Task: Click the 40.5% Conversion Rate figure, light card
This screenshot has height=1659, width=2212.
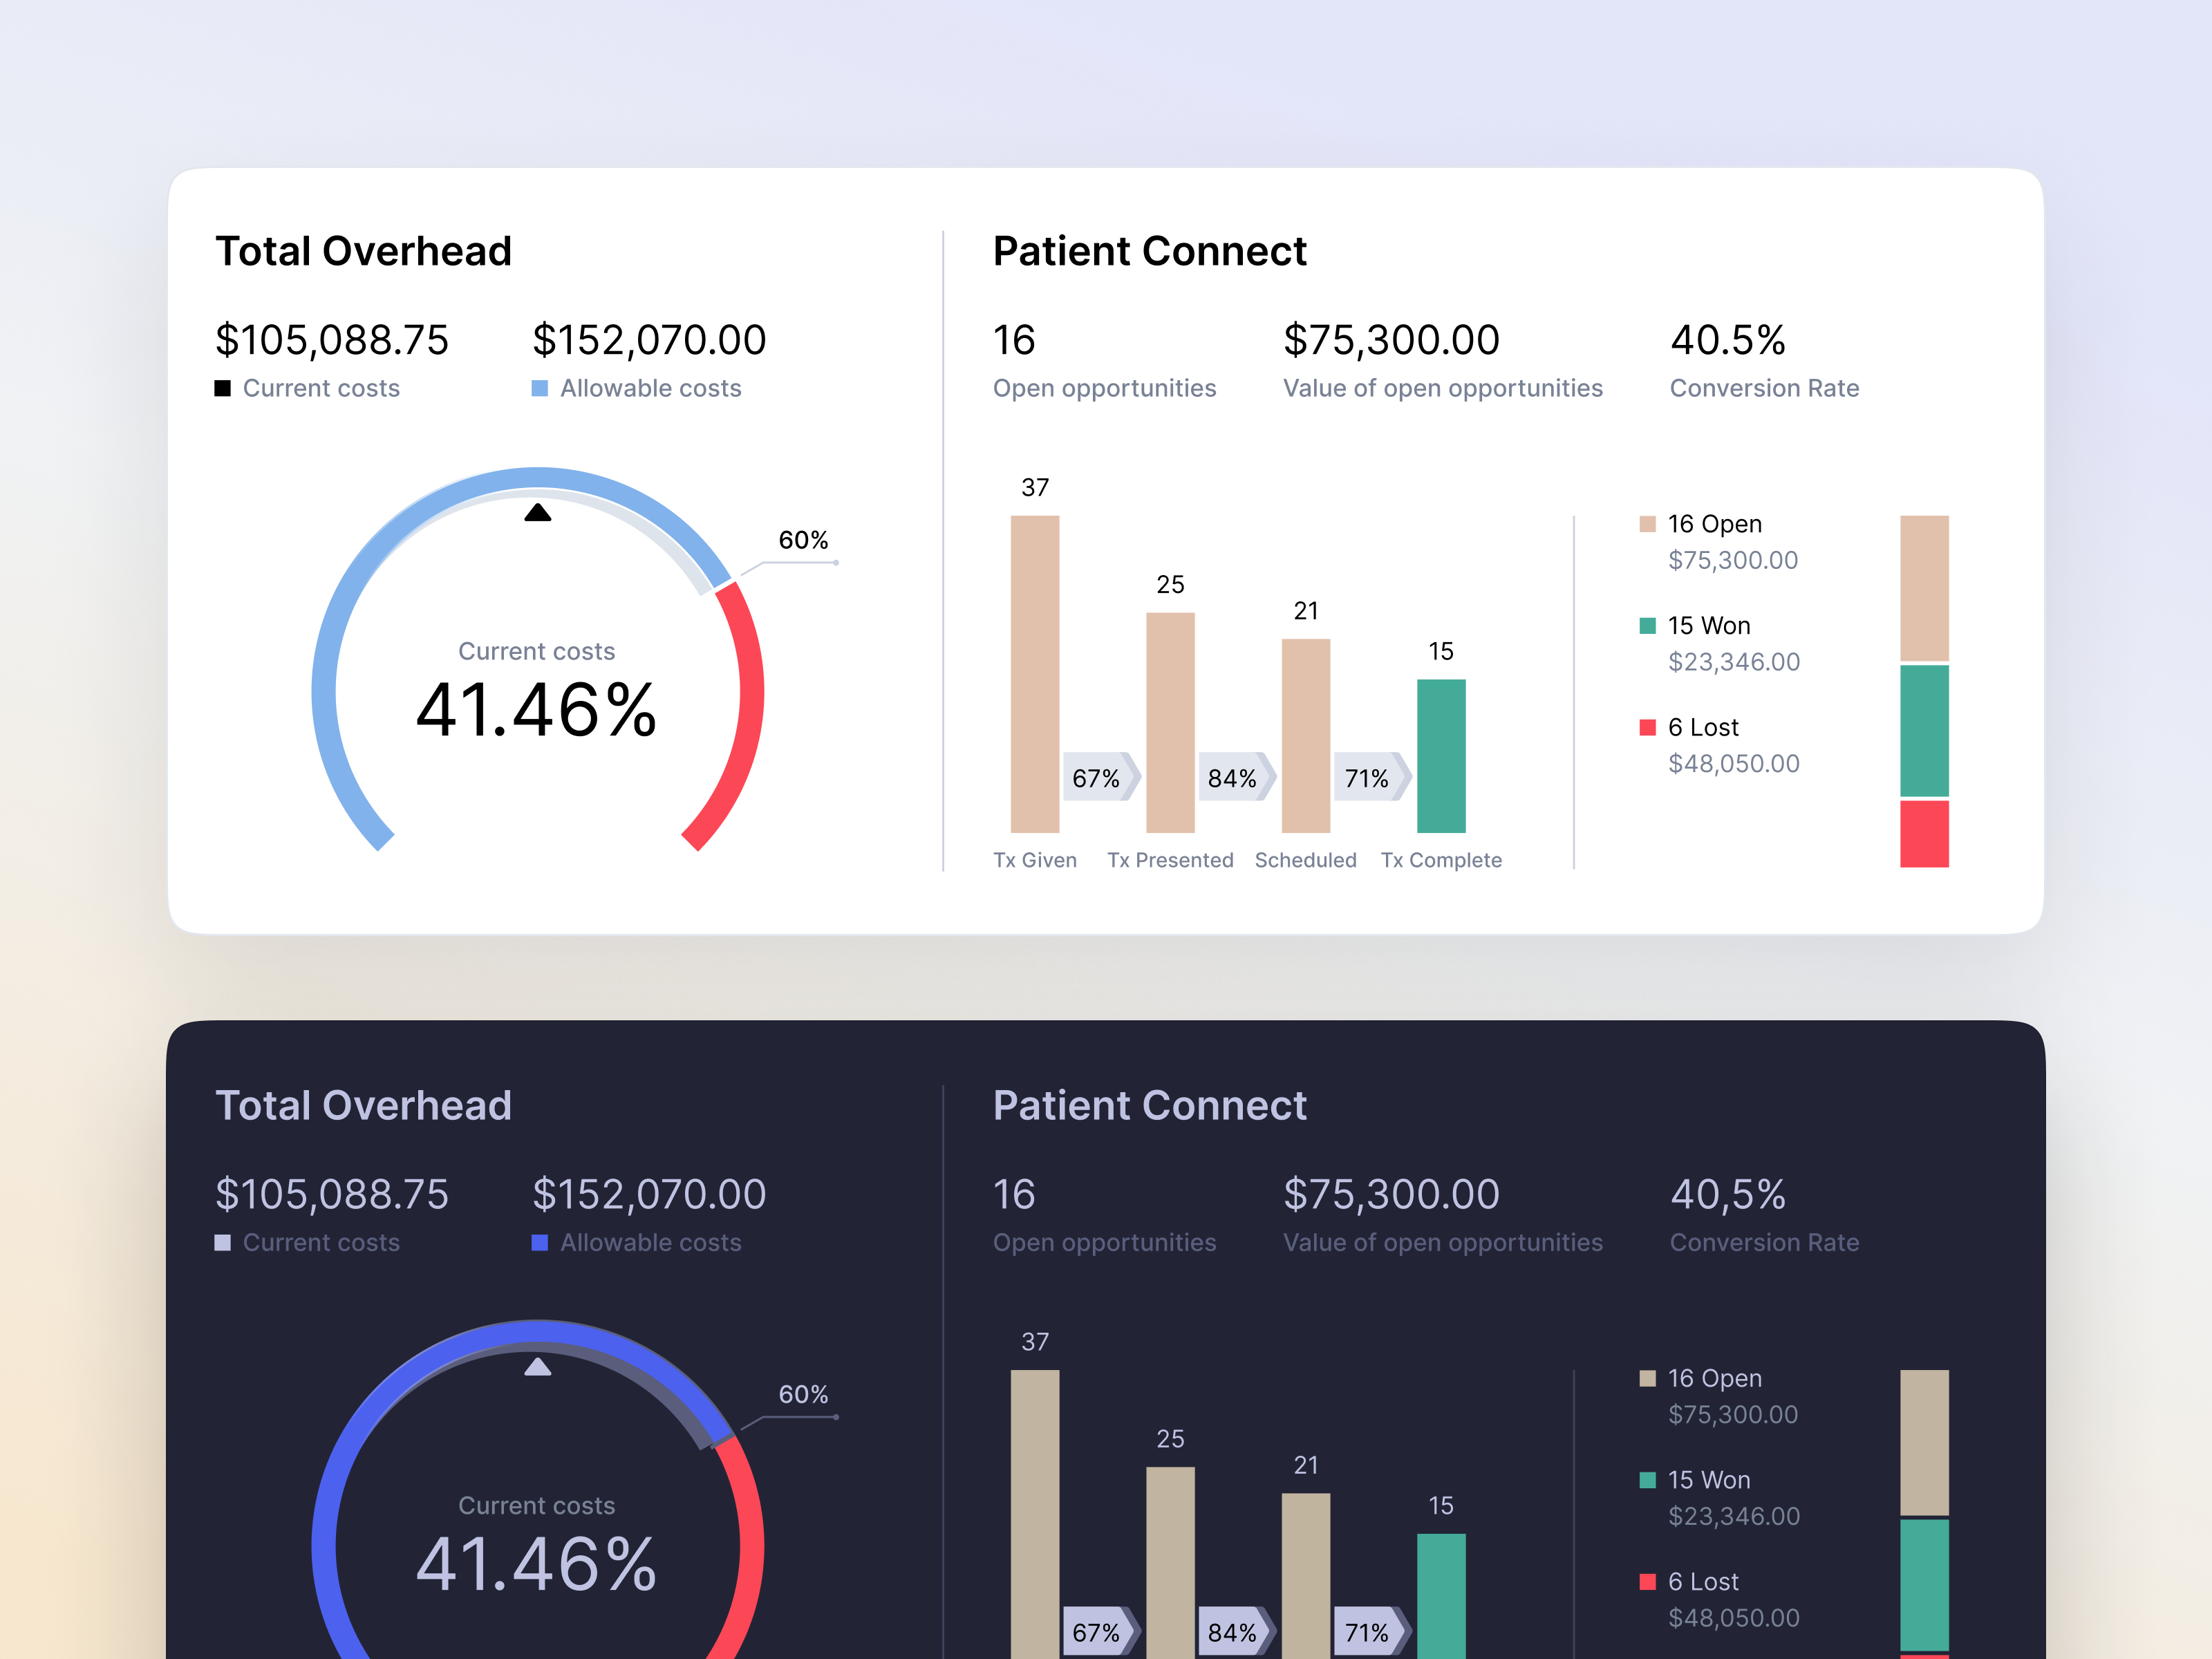Action: pyautogui.click(x=1728, y=340)
